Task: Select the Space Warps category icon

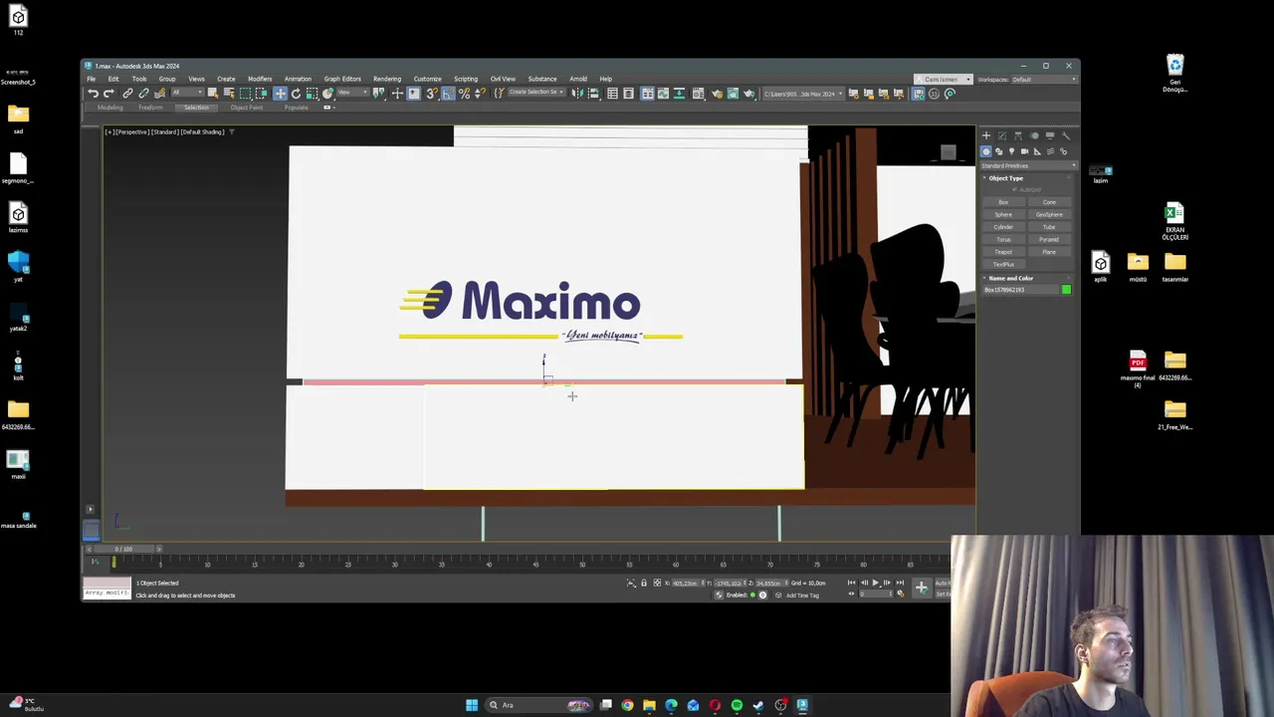Action: (1050, 151)
